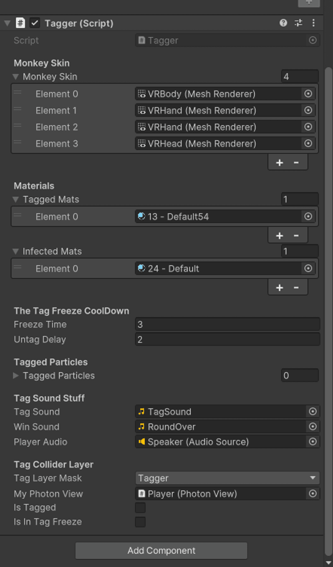Image resolution: width=333 pixels, height=567 pixels.
Task: Expand the Tagged Particles list
Action: (16, 376)
